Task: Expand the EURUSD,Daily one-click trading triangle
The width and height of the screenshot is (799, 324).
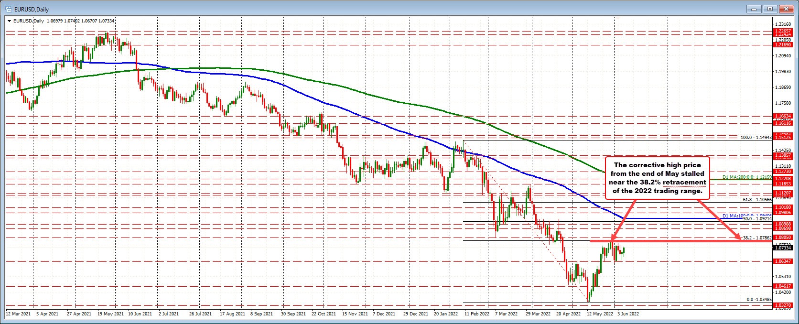Action: click(9, 21)
